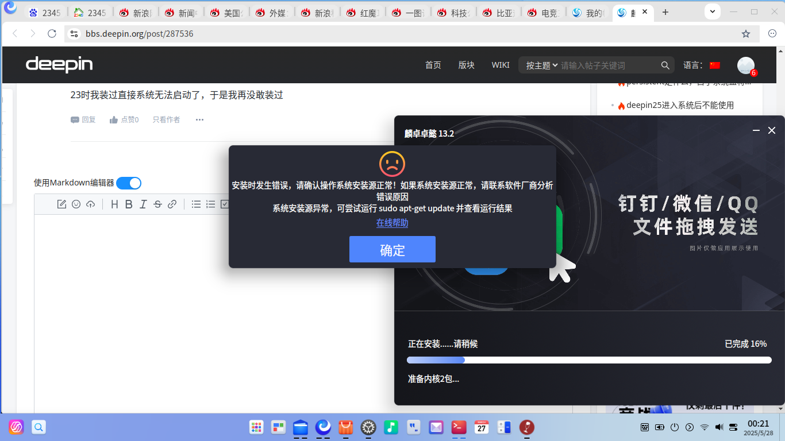
Task: Open the 版块 navigation menu item
Action: point(467,65)
